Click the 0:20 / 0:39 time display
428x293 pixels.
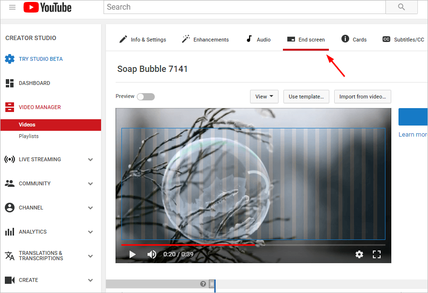coord(178,254)
